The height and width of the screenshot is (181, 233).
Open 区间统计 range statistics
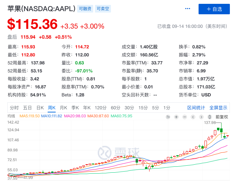click(196, 108)
